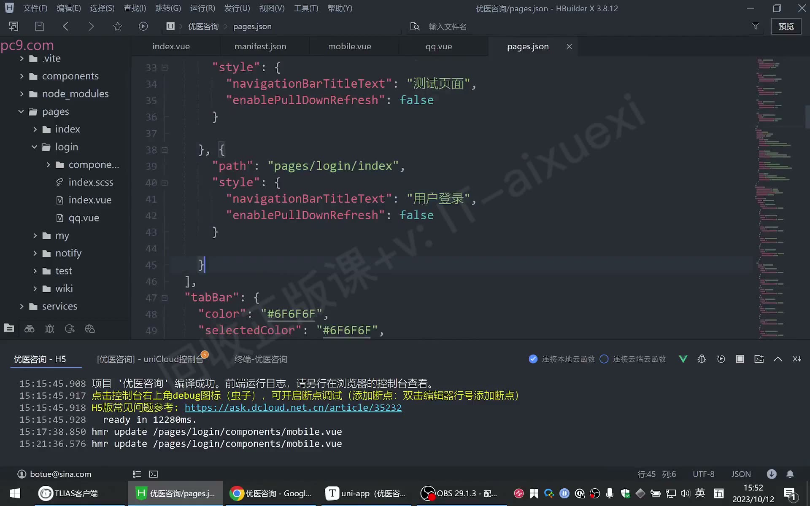
Task: Go back with the left arrow icon
Action: (65, 26)
